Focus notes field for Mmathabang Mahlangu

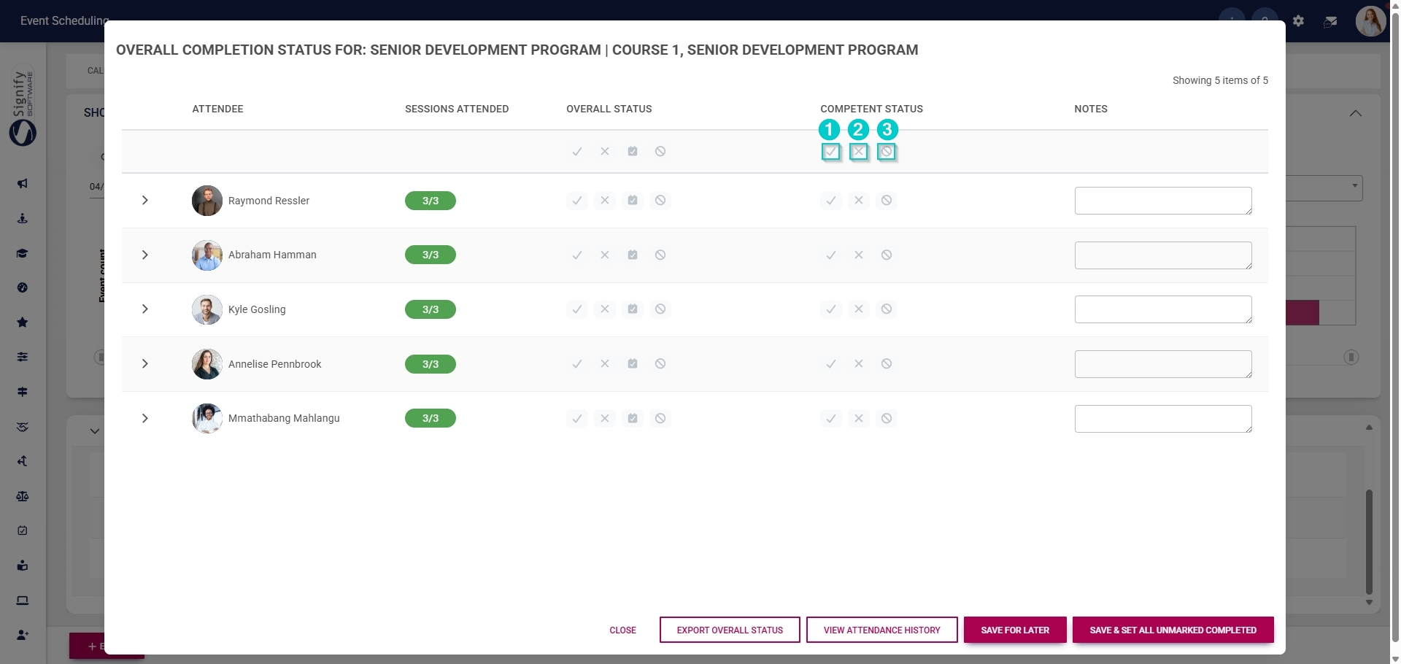point(1163,419)
